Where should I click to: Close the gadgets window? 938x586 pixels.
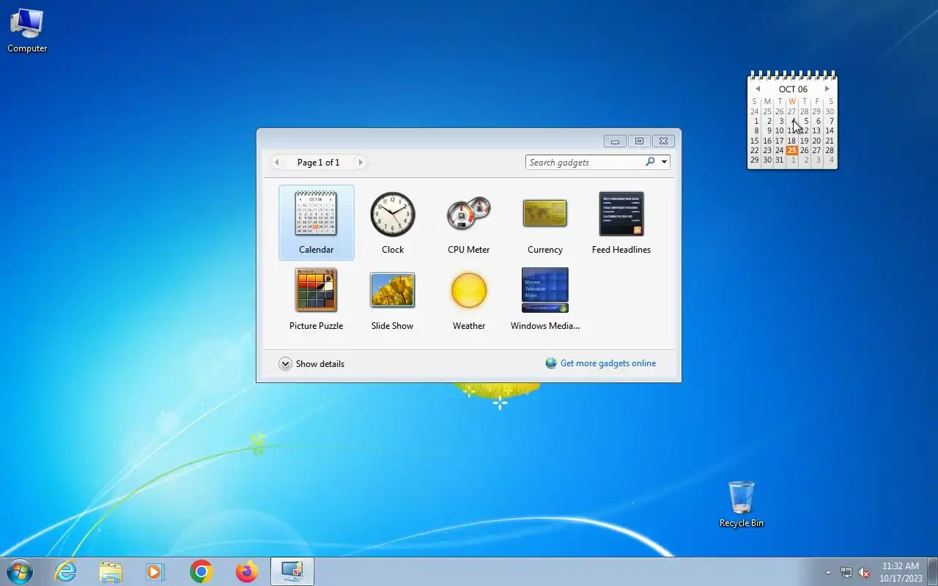(663, 141)
